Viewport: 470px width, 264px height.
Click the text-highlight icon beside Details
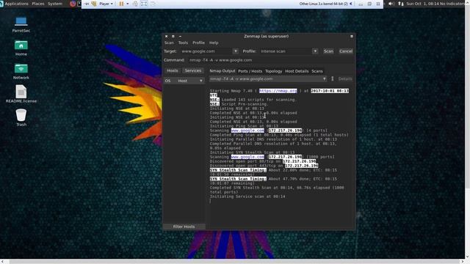click(333, 78)
